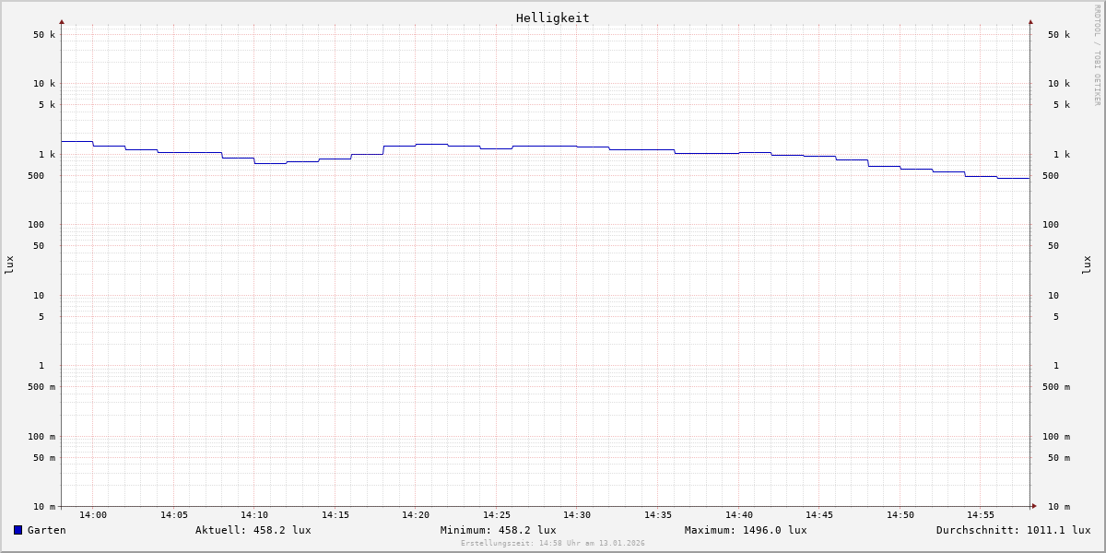Click the RRDTOOL / TOBI OETIKER watermark
The width and height of the screenshot is (1106, 553).
tap(1097, 55)
